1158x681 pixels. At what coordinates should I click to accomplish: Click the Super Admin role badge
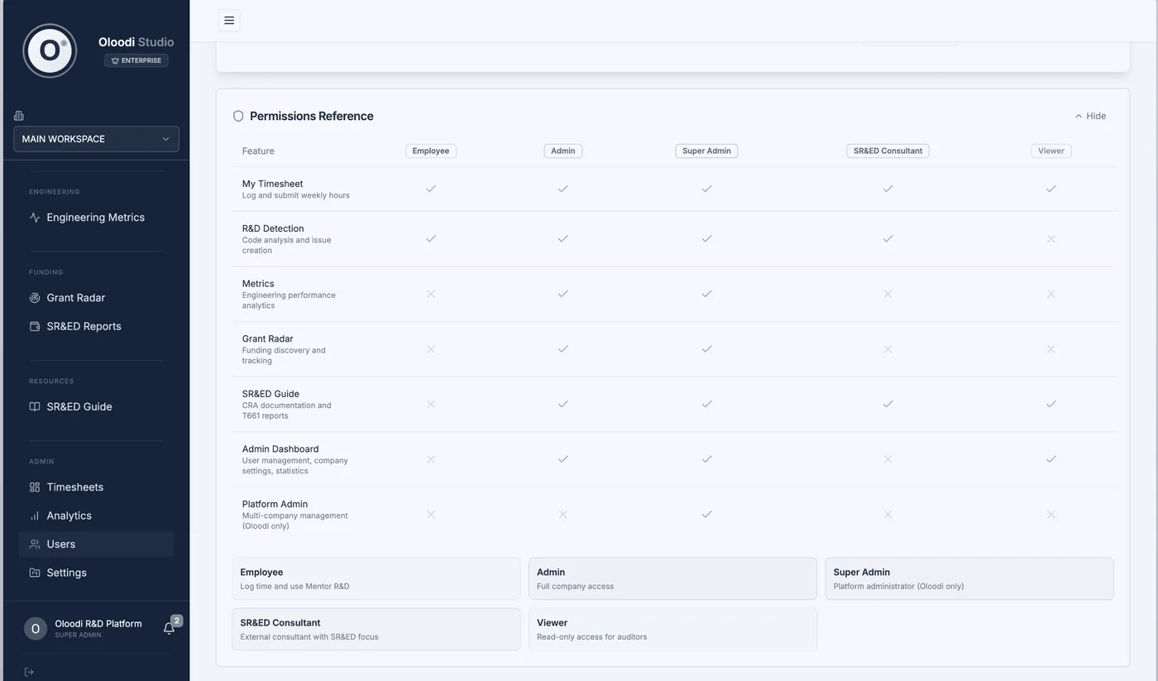coord(706,151)
